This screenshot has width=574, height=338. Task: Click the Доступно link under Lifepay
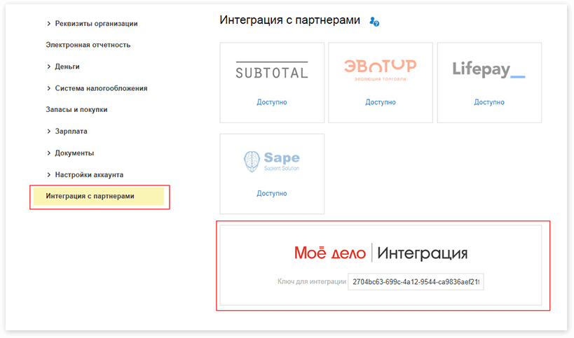488,102
